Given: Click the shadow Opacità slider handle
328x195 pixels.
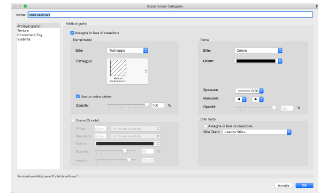Looking at the screenshot, I should coord(125,151).
